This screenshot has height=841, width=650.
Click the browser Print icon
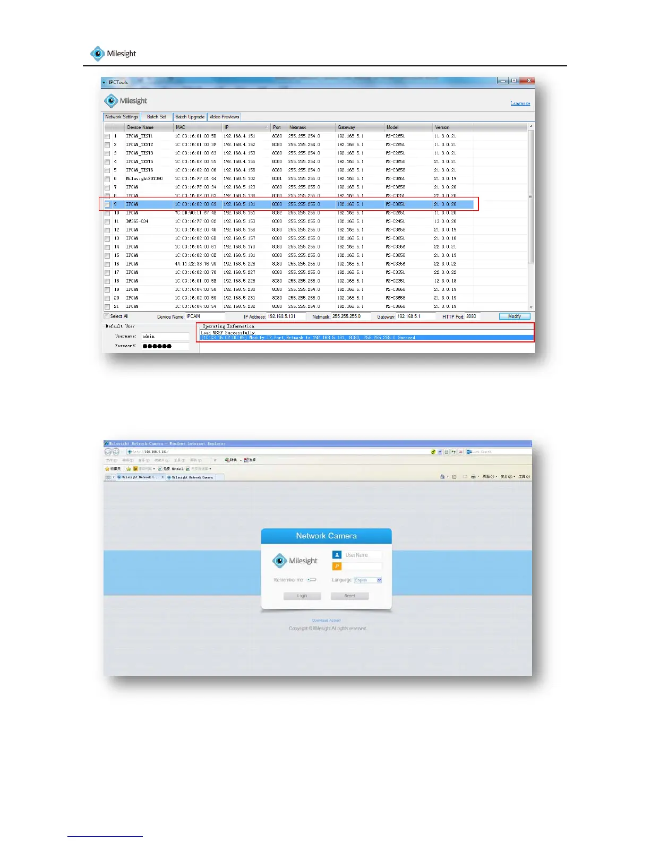click(473, 477)
